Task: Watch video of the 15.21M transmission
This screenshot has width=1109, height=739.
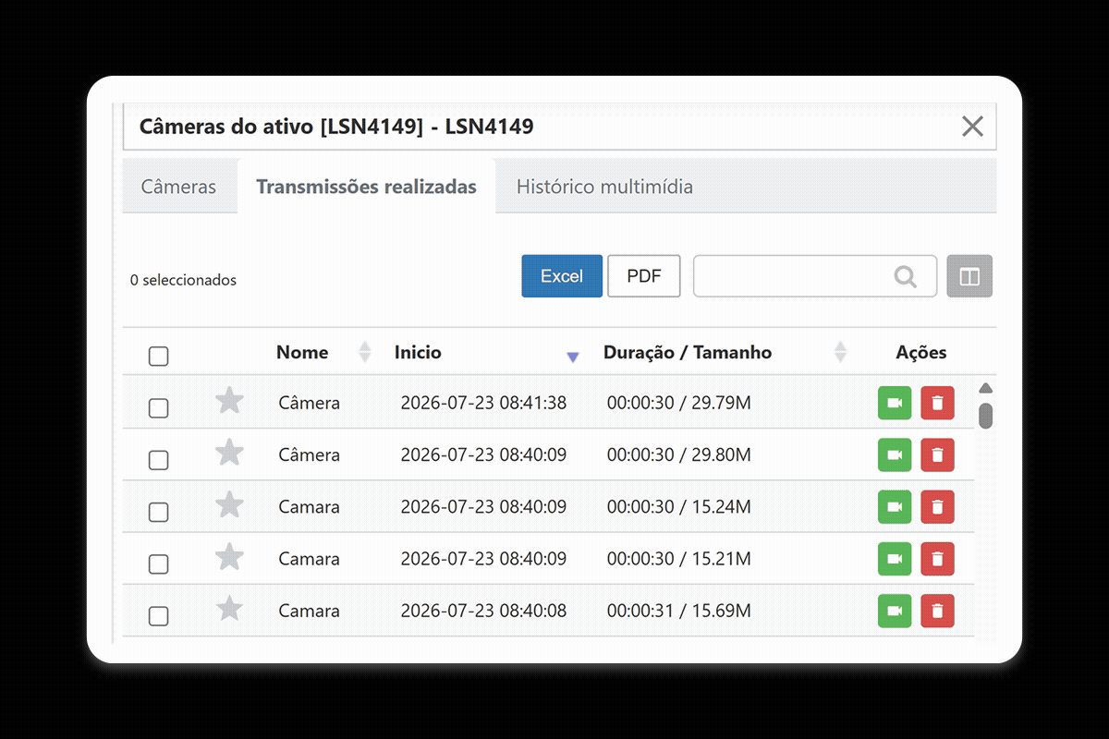Action: coord(895,559)
